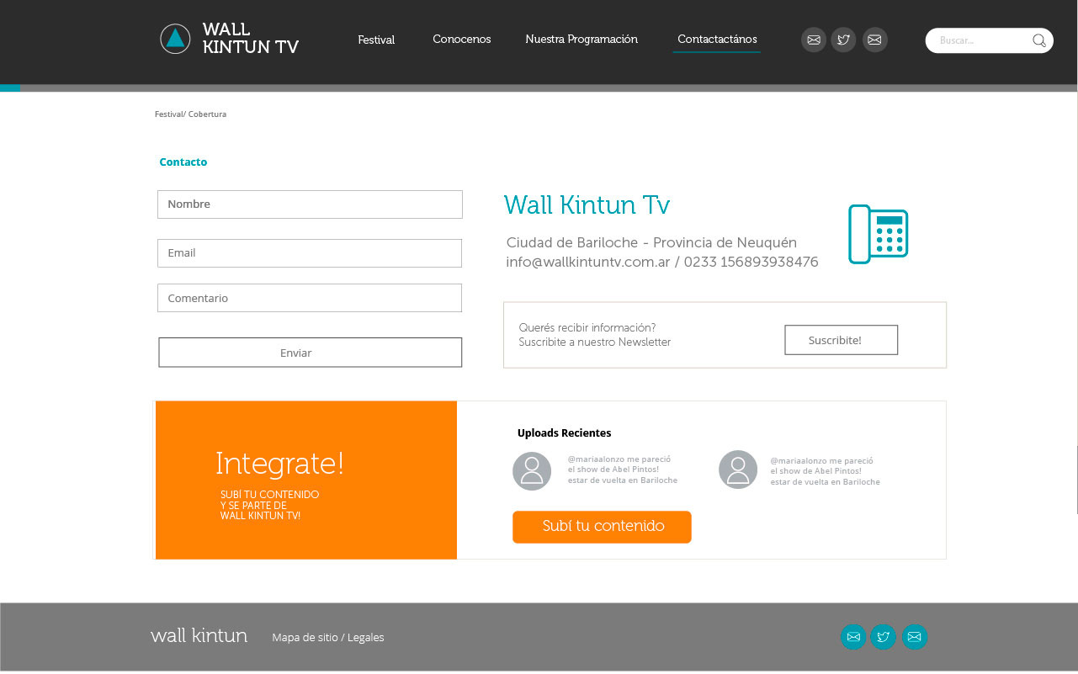The height and width of the screenshot is (674, 1078).
Task: Open the Mapa de sitio / Legales link
Action: (327, 638)
